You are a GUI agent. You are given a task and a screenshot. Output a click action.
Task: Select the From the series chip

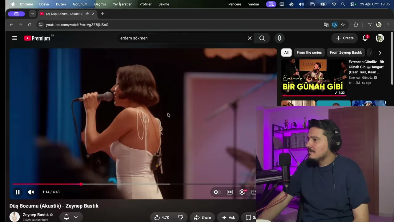(309, 52)
